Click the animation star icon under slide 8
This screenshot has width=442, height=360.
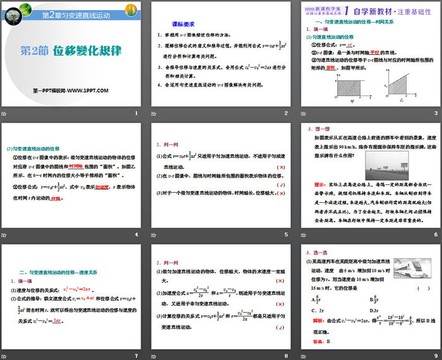[153, 356]
